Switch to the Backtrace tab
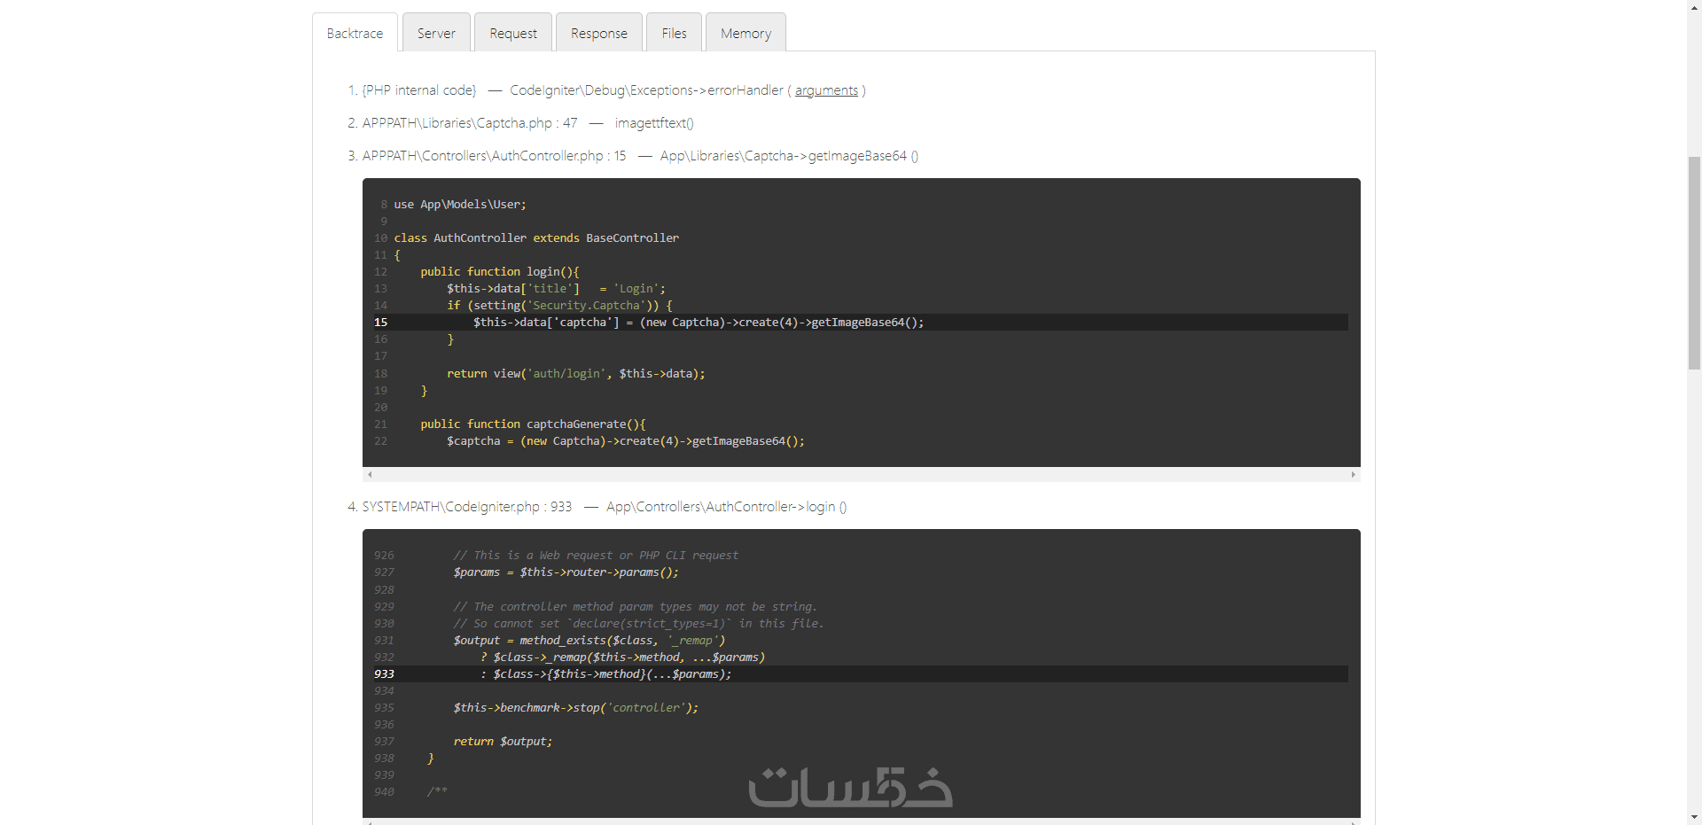 pos(355,33)
